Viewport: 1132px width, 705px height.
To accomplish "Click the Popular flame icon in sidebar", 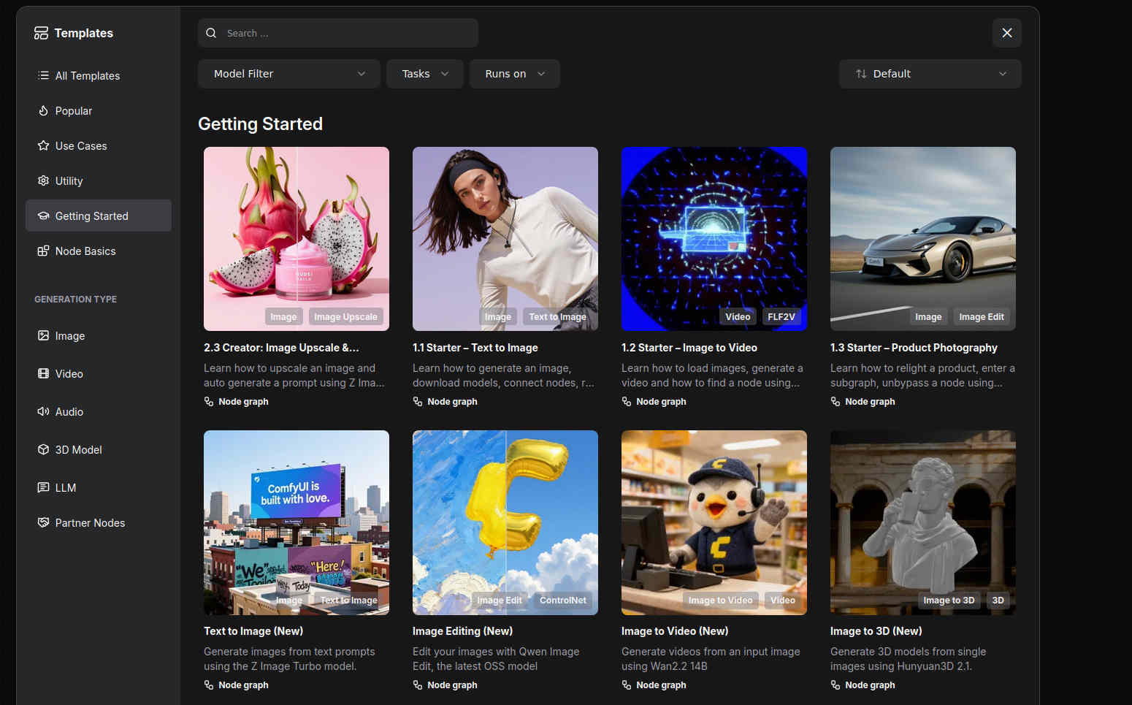I will [43, 111].
